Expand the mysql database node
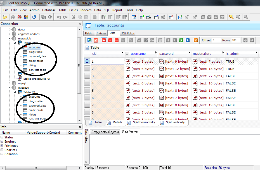The height and width of the screenshot is (170, 260). [x=10, y=83]
